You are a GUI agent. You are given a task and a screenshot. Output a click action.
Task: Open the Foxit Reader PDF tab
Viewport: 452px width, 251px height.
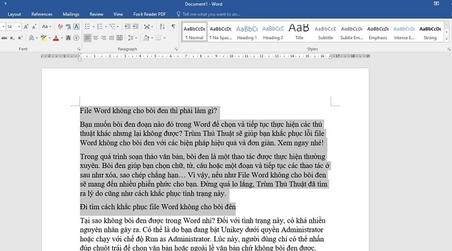click(149, 14)
